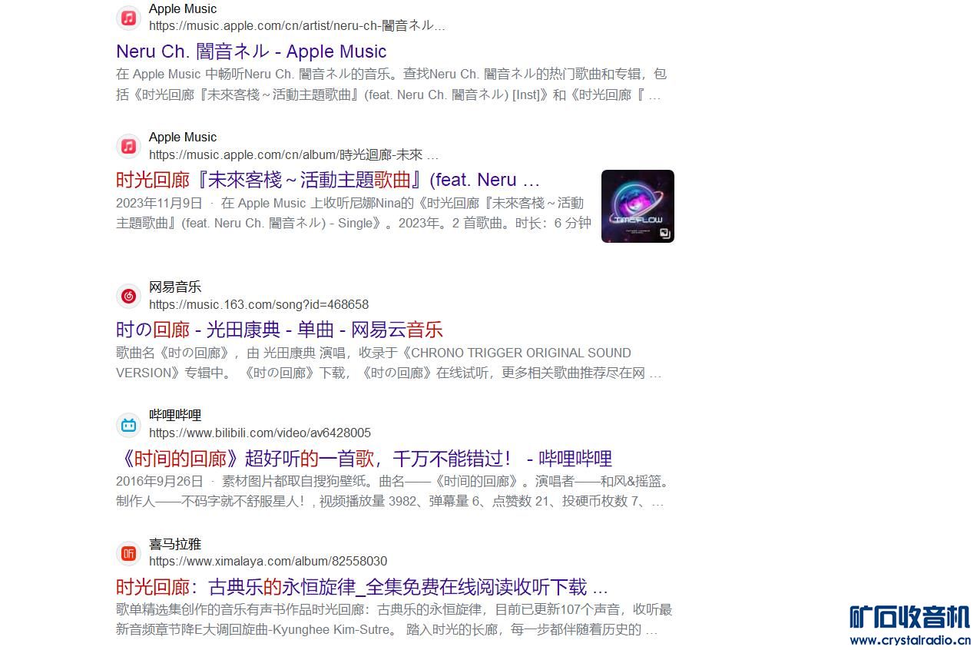Click the 喜马拉雅 site name label
The image size is (977, 650).
point(175,544)
